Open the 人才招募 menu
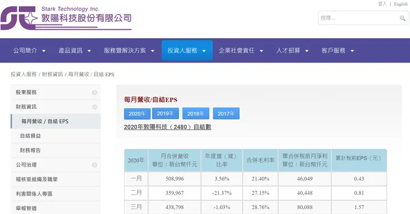Viewport: 410px width, 214px height. [288, 50]
